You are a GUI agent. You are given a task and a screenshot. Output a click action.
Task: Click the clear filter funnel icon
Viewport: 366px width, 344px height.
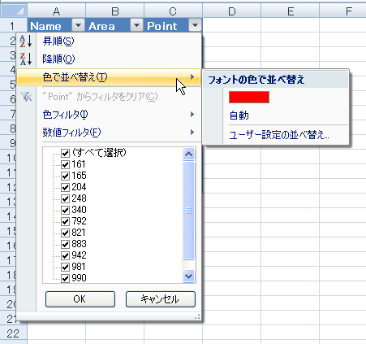[26, 96]
